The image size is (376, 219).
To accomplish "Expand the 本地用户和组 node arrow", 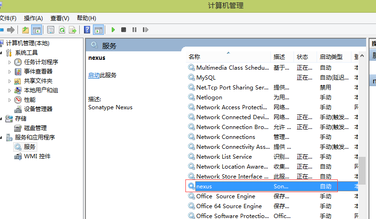I will coord(9,90).
